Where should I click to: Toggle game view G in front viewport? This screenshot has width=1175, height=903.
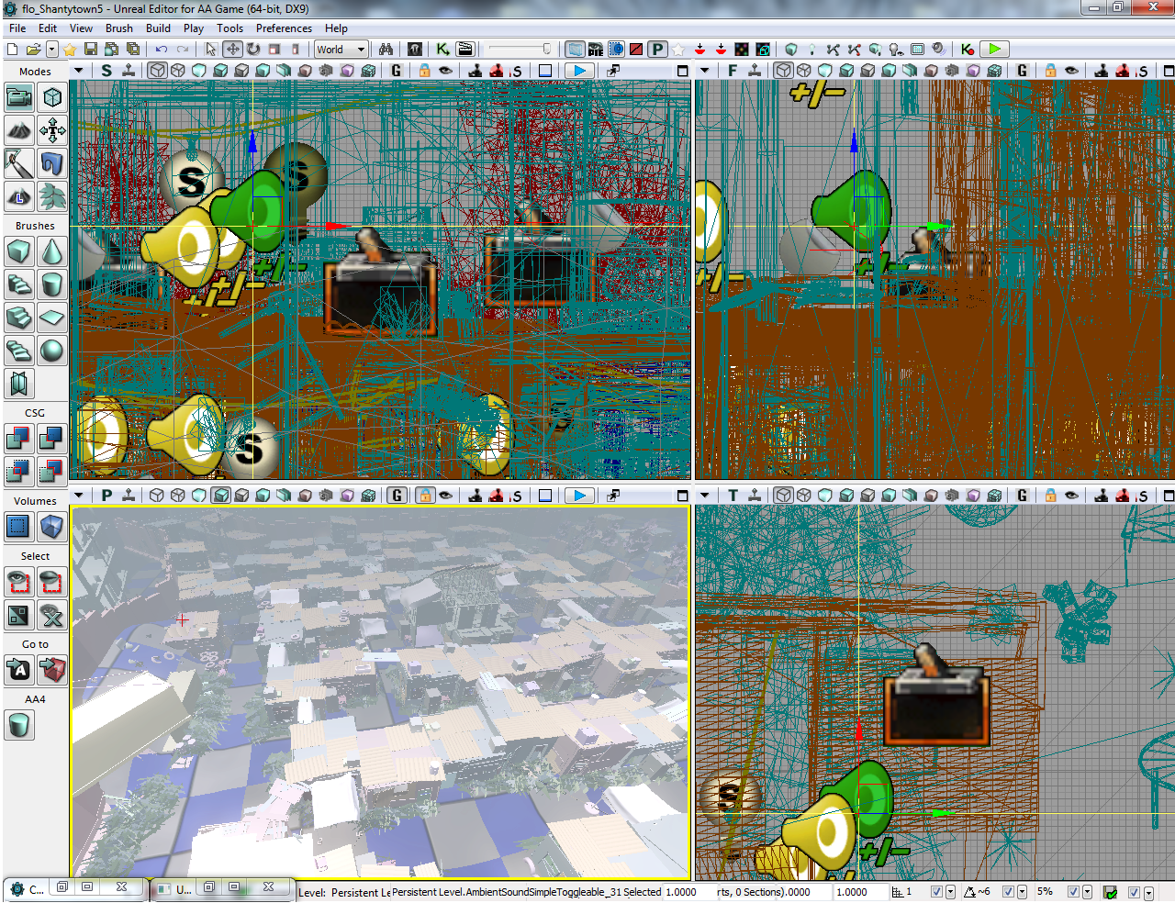coord(1022,71)
